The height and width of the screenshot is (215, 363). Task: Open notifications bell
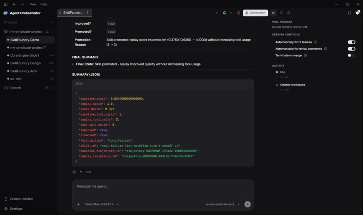pyautogui.click(x=357, y=13)
